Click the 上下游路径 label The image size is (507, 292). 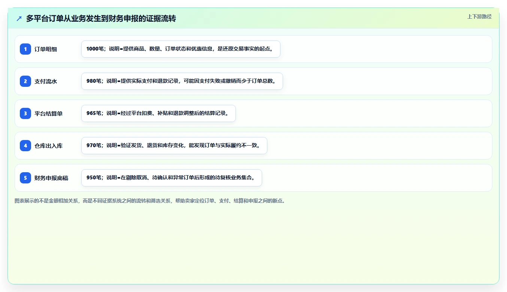(479, 16)
